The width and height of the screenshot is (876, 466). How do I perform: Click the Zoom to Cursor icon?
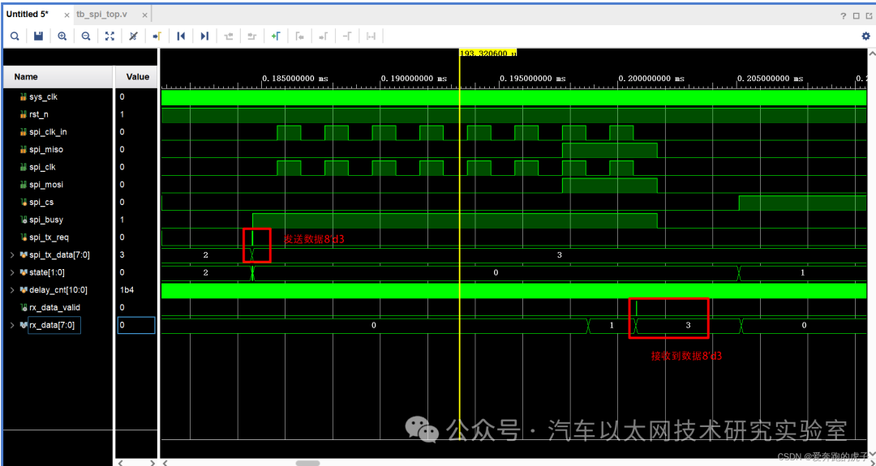coord(133,36)
